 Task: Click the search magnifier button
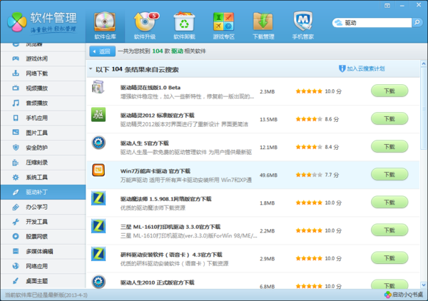click(417, 22)
